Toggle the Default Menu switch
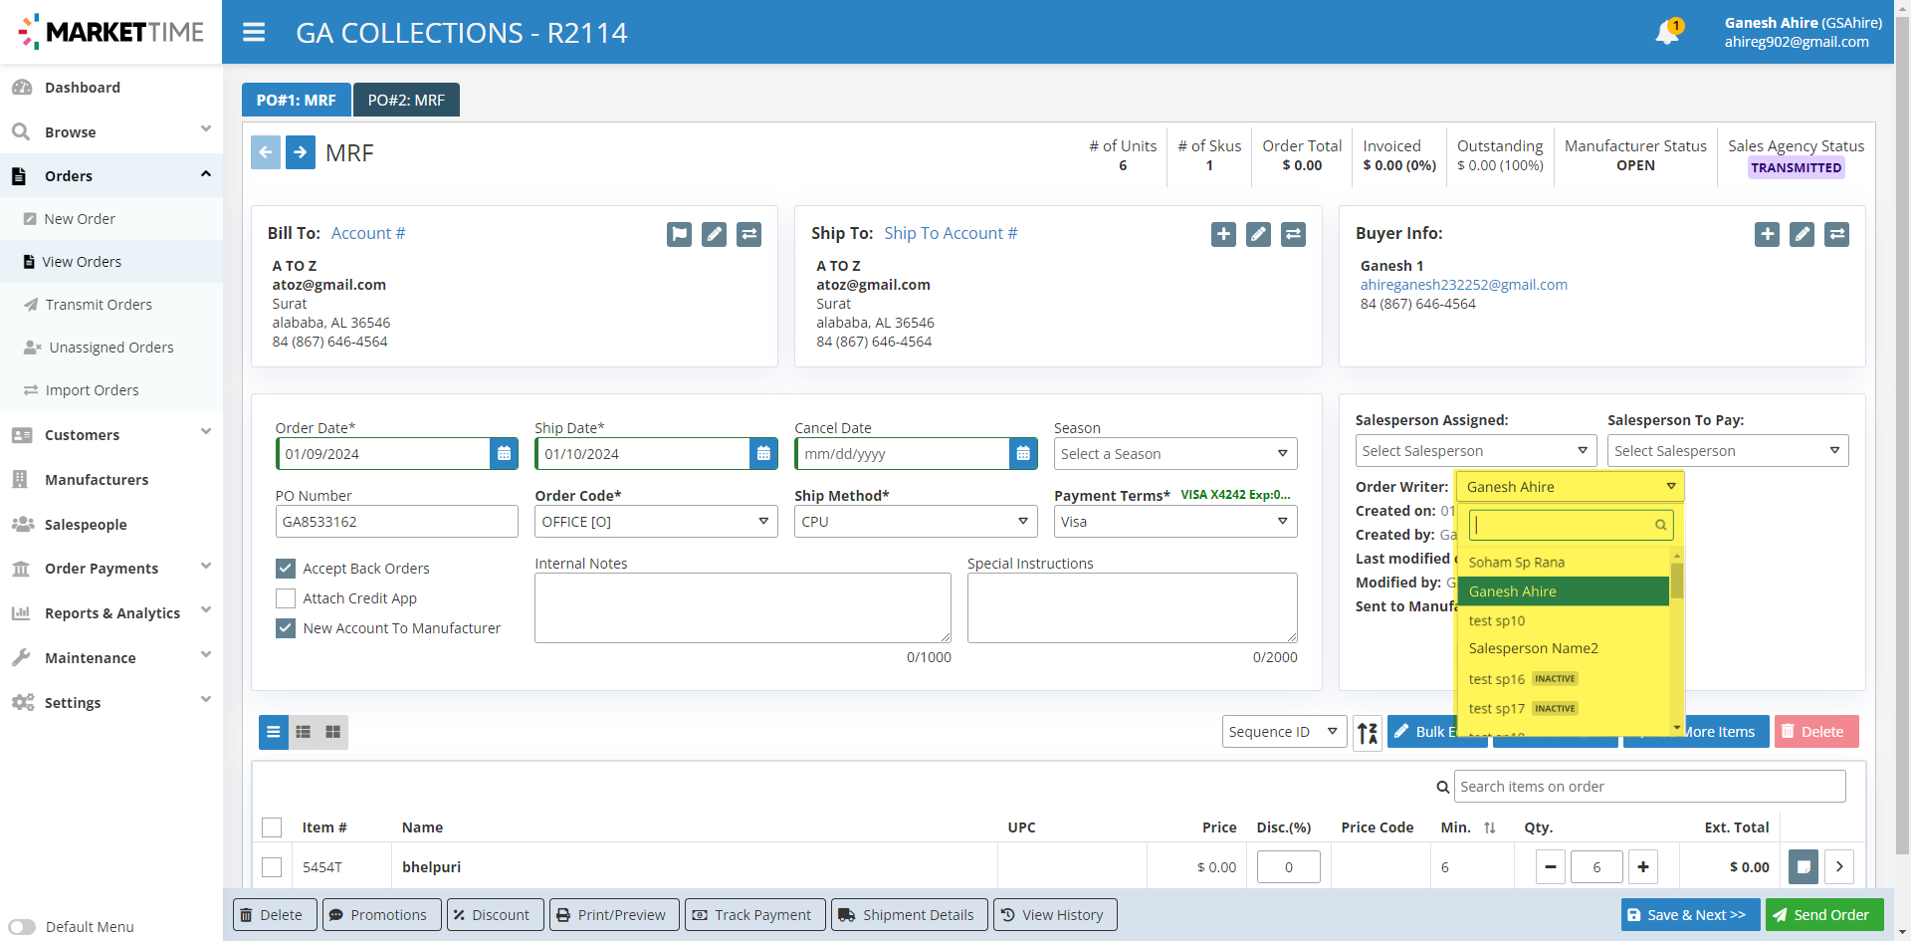Viewport: 1911px width, 941px height. coord(22,927)
